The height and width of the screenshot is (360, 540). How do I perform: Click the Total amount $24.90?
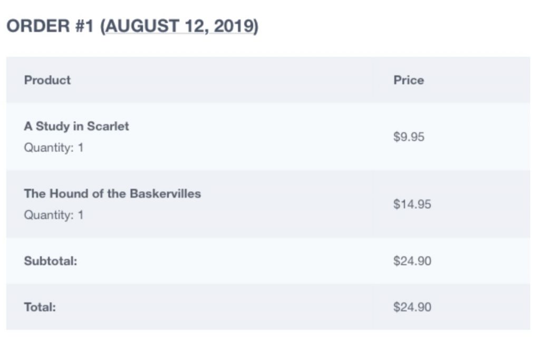(412, 307)
